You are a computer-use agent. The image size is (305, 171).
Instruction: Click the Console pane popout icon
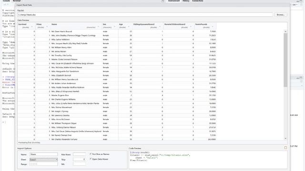coord(163,1)
